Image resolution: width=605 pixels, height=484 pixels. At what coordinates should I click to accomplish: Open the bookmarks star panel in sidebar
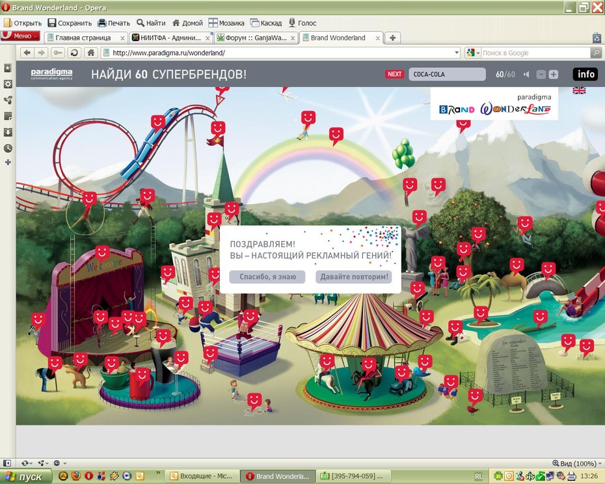8,68
